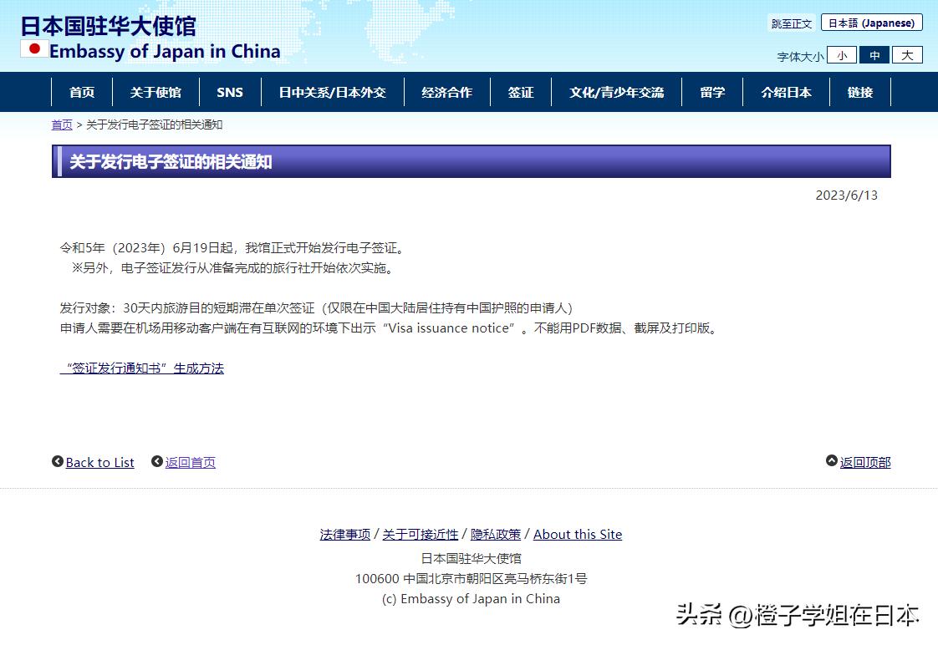Open the 法律事项 footer link

pyautogui.click(x=345, y=535)
